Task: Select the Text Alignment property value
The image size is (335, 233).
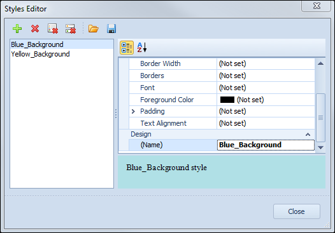Action: click(x=266, y=123)
